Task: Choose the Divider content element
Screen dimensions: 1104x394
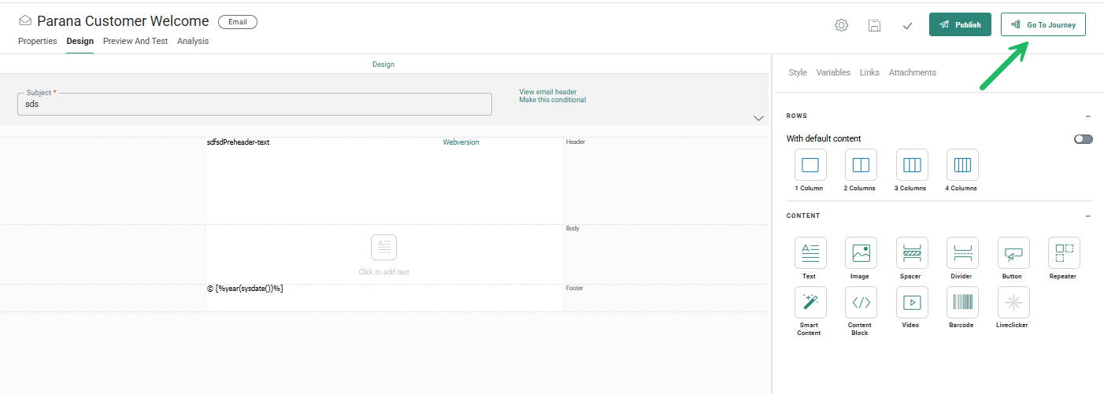Action: tap(962, 253)
